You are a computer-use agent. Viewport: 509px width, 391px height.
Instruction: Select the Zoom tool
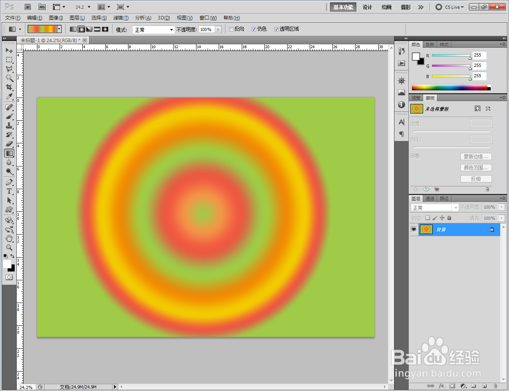[9, 247]
